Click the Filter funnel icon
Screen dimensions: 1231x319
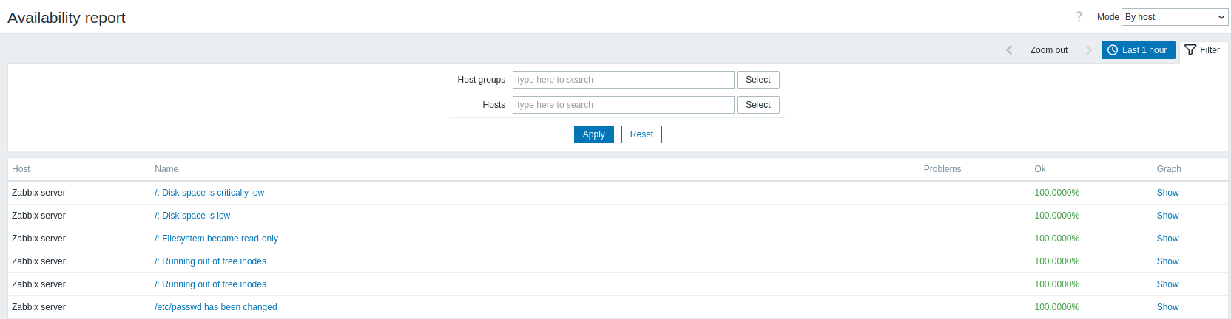pos(1190,50)
